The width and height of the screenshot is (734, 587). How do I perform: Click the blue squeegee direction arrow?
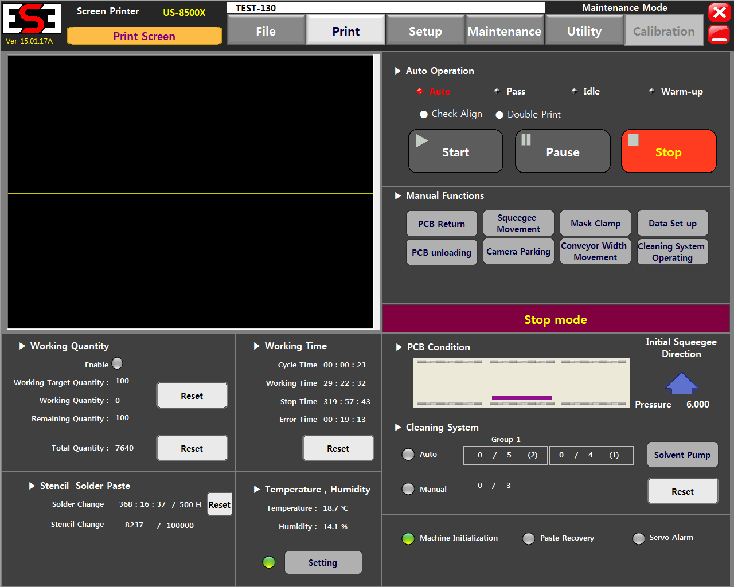(681, 383)
